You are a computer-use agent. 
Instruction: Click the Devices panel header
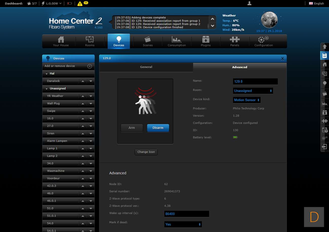click(68, 58)
